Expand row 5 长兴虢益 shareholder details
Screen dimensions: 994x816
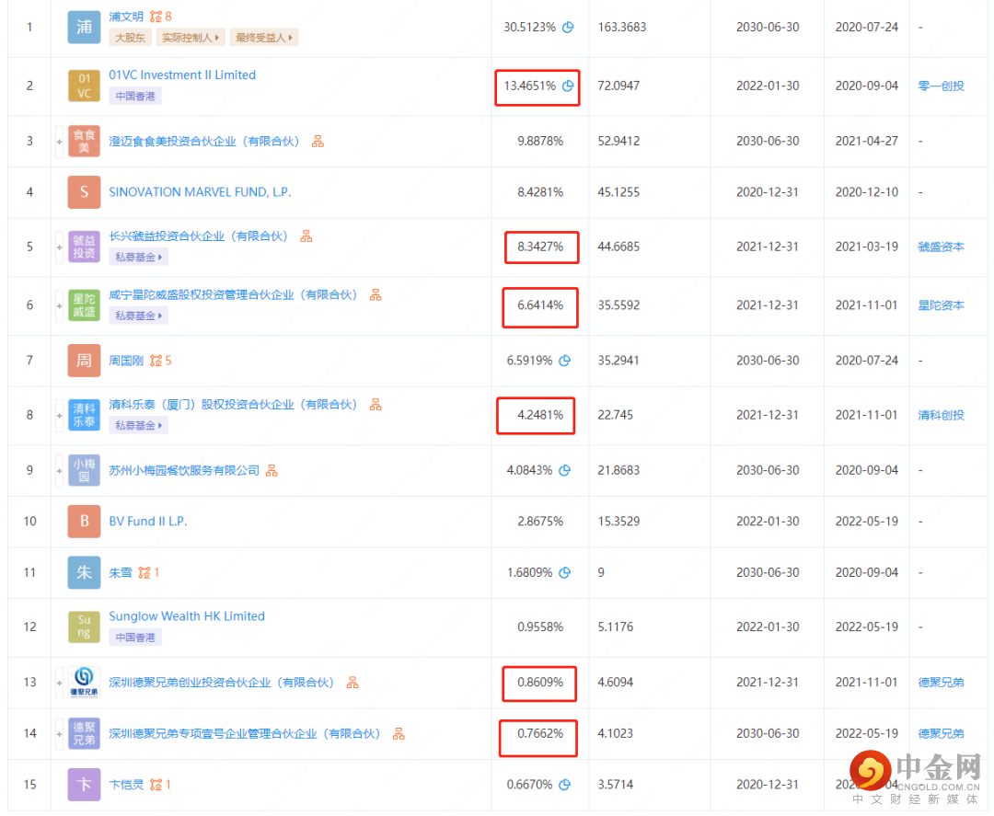(59, 247)
